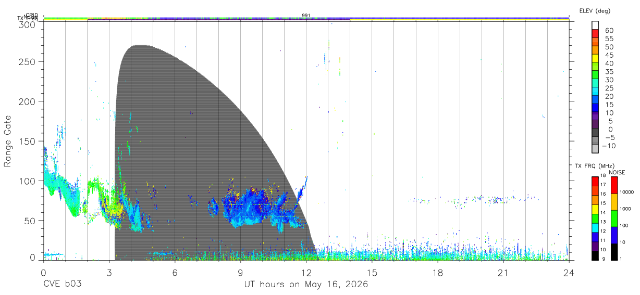
Task: Click the '45' label on ELEV scale
Action: pos(610,55)
